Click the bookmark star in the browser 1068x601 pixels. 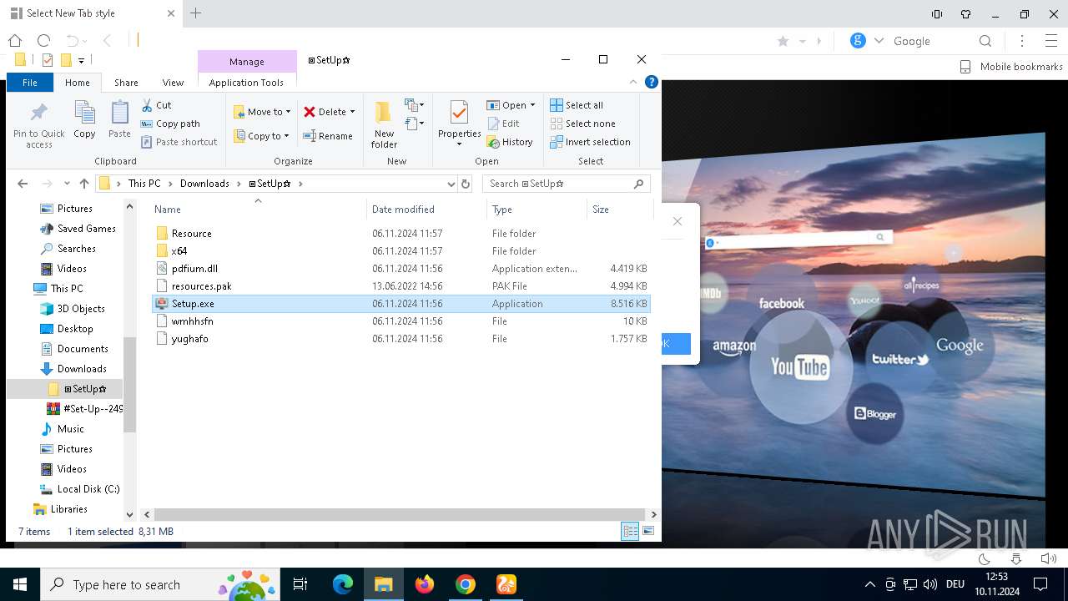pos(783,41)
